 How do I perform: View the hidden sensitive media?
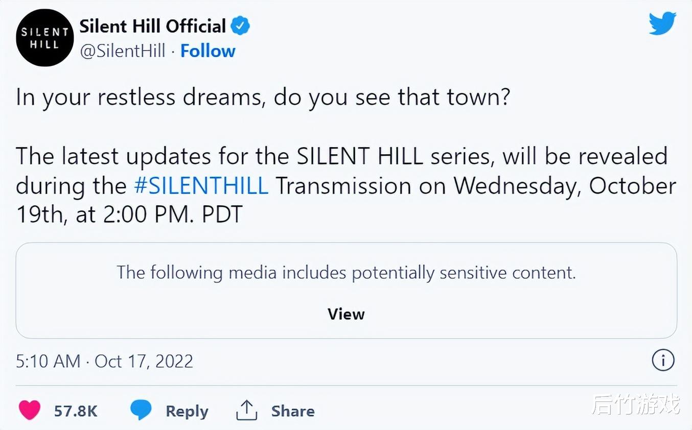coord(346,314)
